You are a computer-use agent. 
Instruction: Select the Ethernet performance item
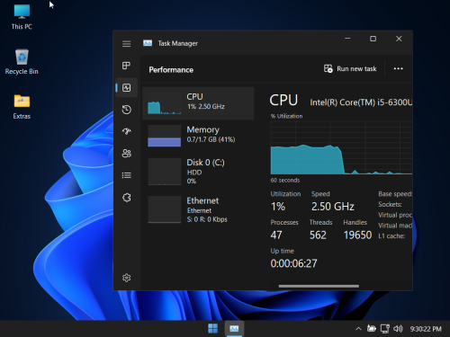point(198,209)
